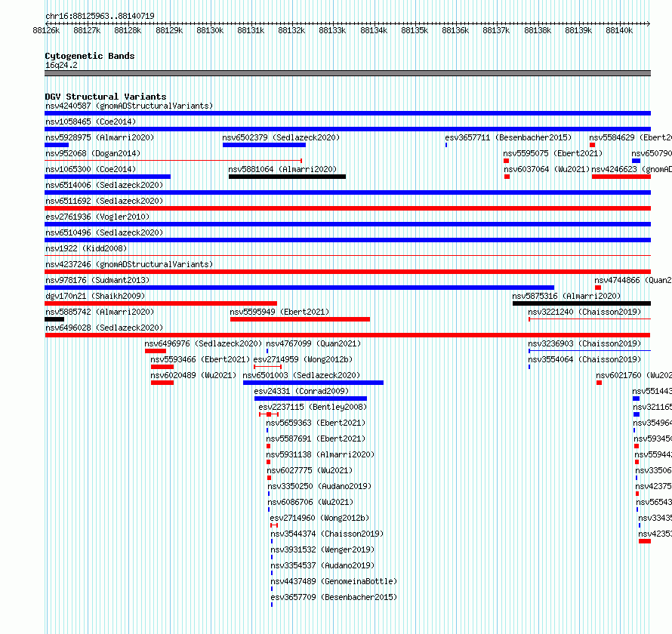
Task: Open nsv5928975 (Almarri2020) variant
Action: (x=100, y=137)
